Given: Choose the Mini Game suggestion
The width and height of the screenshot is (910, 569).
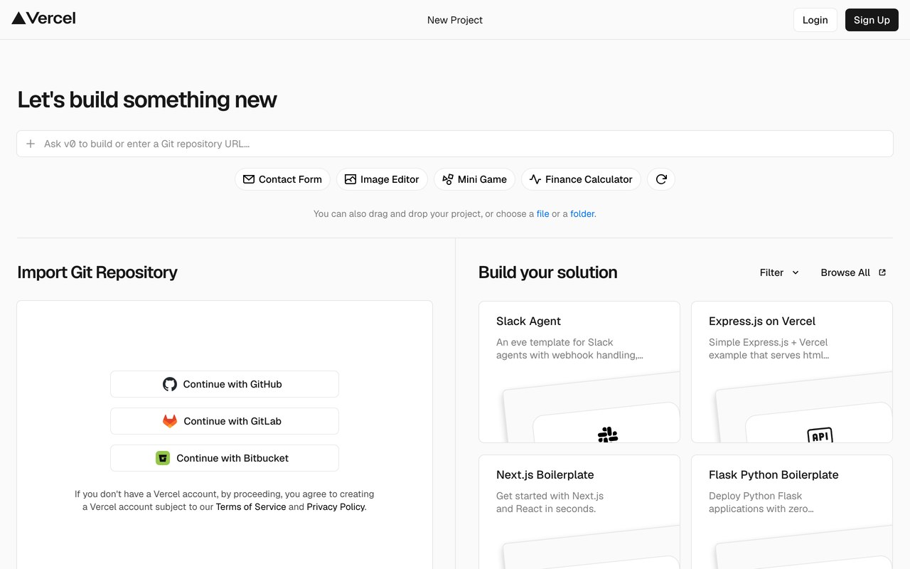Looking at the screenshot, I should (x=475, y=179).
